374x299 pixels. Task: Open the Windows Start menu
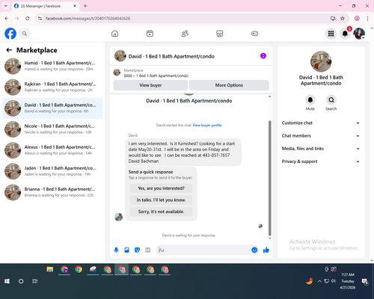point(7,281)
